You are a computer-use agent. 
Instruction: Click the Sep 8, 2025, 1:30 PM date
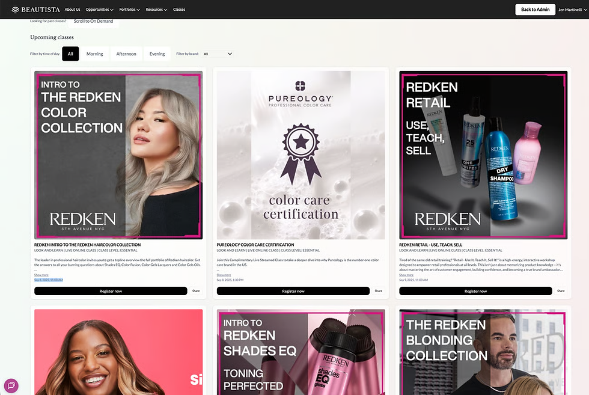click(230, 280)
